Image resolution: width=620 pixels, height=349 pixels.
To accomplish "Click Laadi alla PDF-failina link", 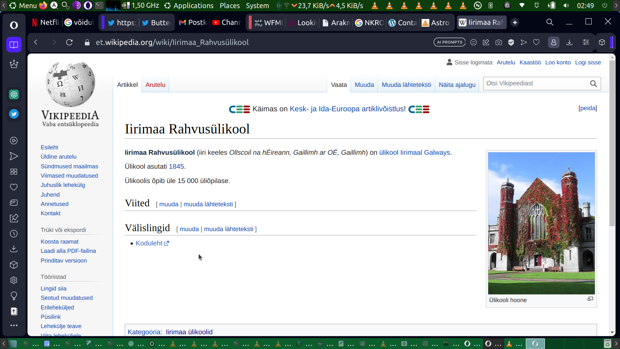I will [68, 251].
